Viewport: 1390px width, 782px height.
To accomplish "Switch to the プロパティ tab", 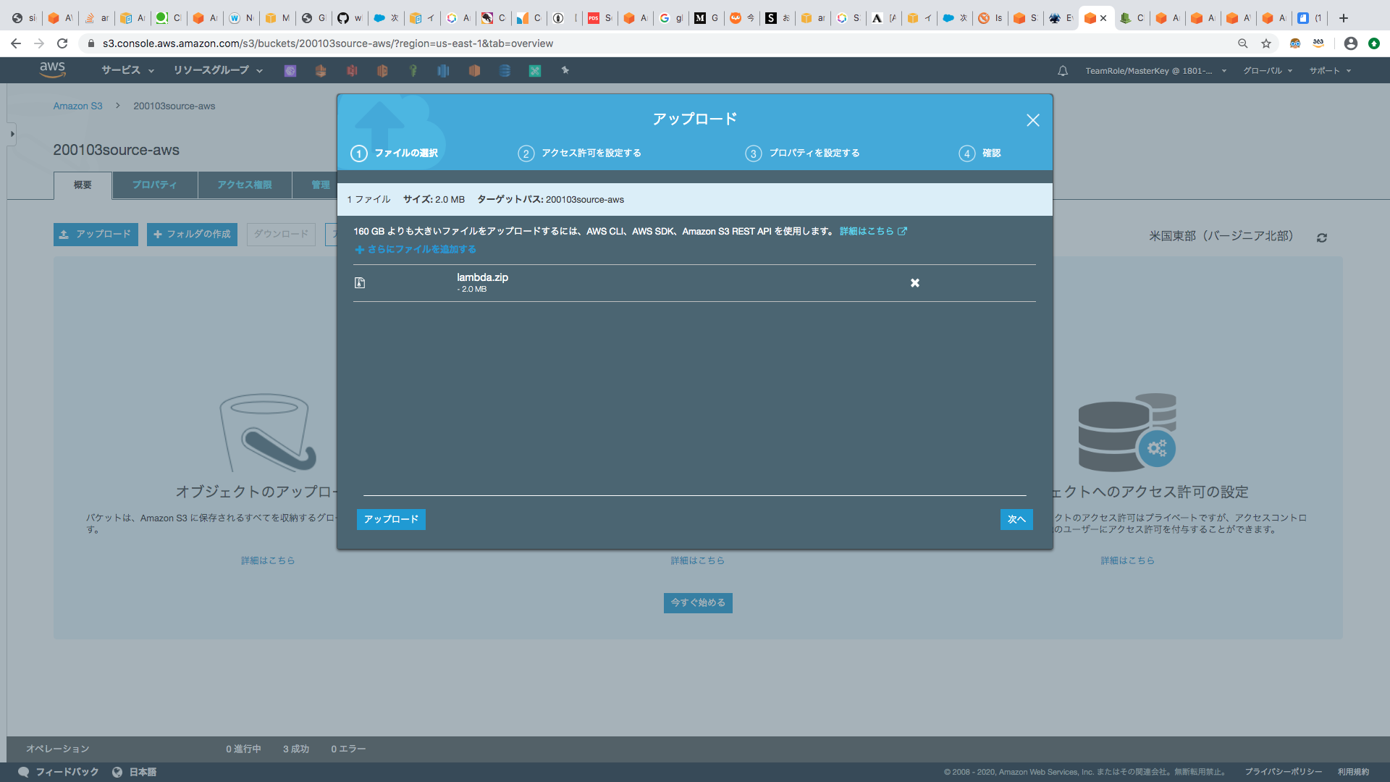I will pos(155,185).
